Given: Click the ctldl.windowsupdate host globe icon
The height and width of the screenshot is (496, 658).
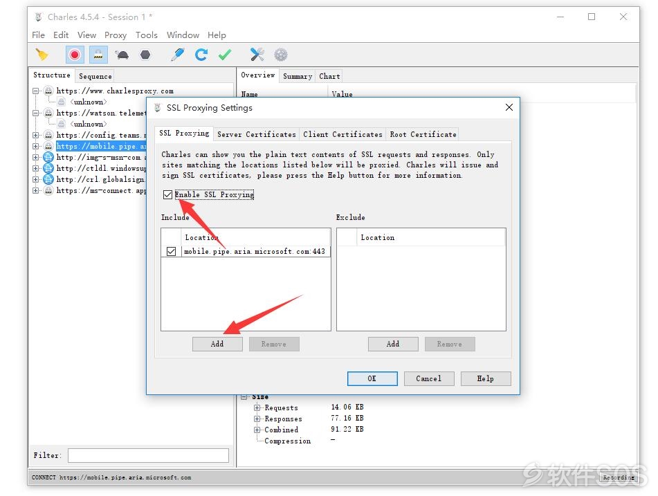Looking at the screenshot, I should click(x=48, y=168).
